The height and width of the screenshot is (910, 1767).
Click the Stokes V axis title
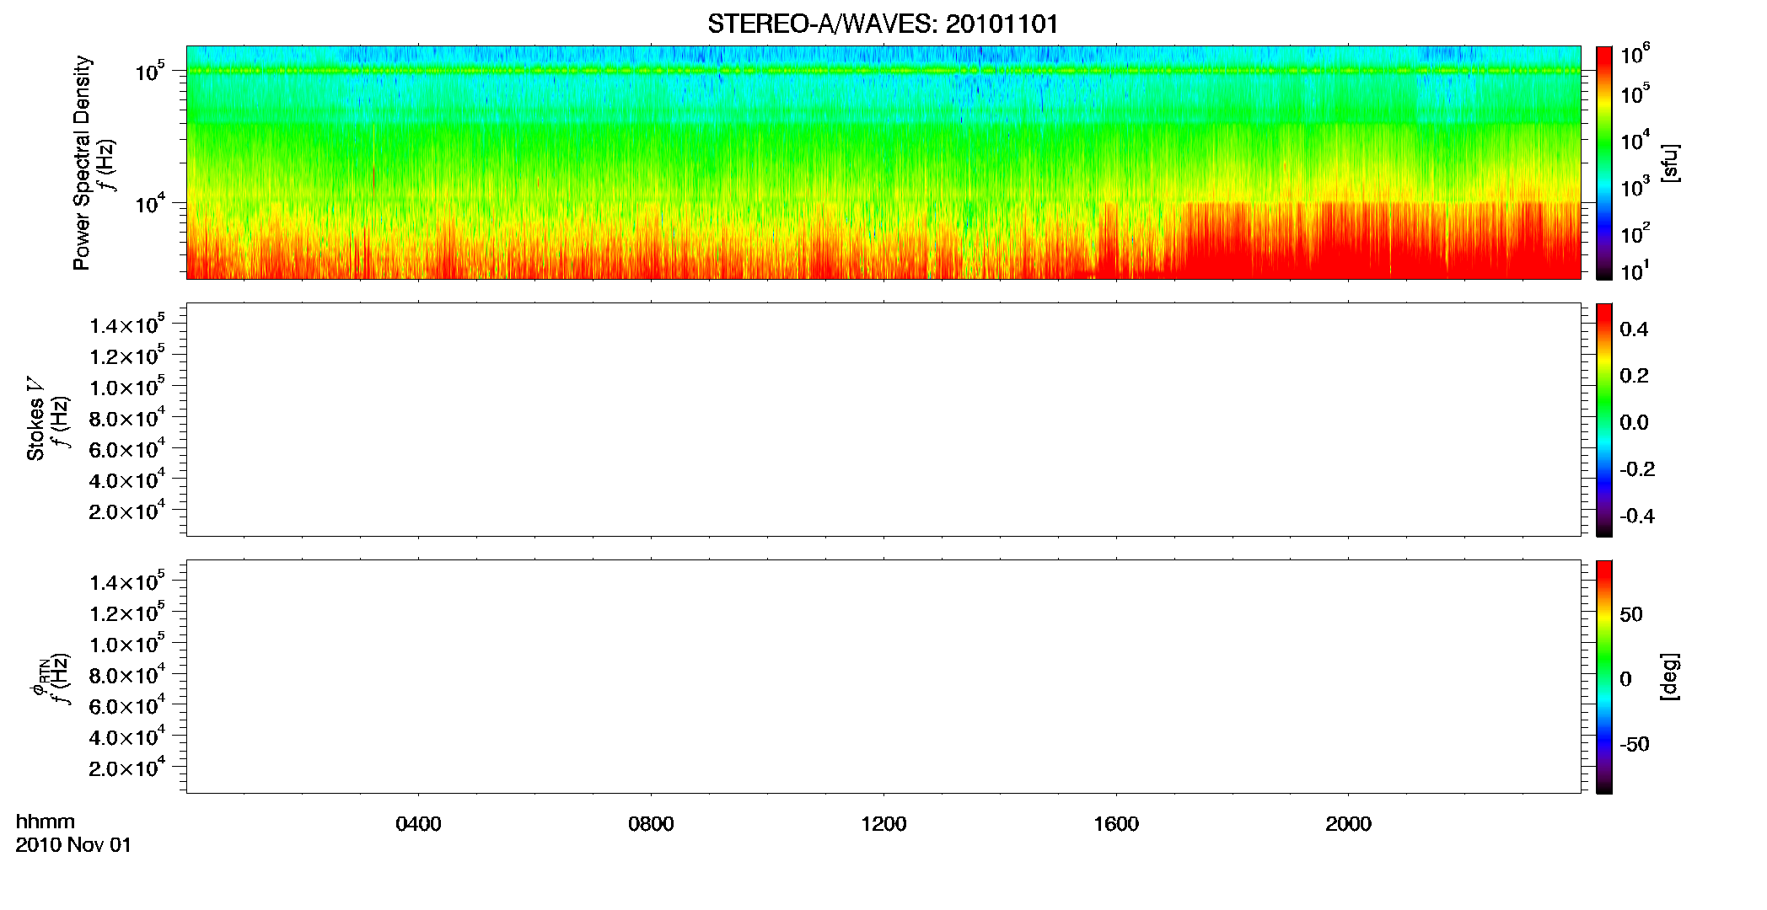(35, 419)
